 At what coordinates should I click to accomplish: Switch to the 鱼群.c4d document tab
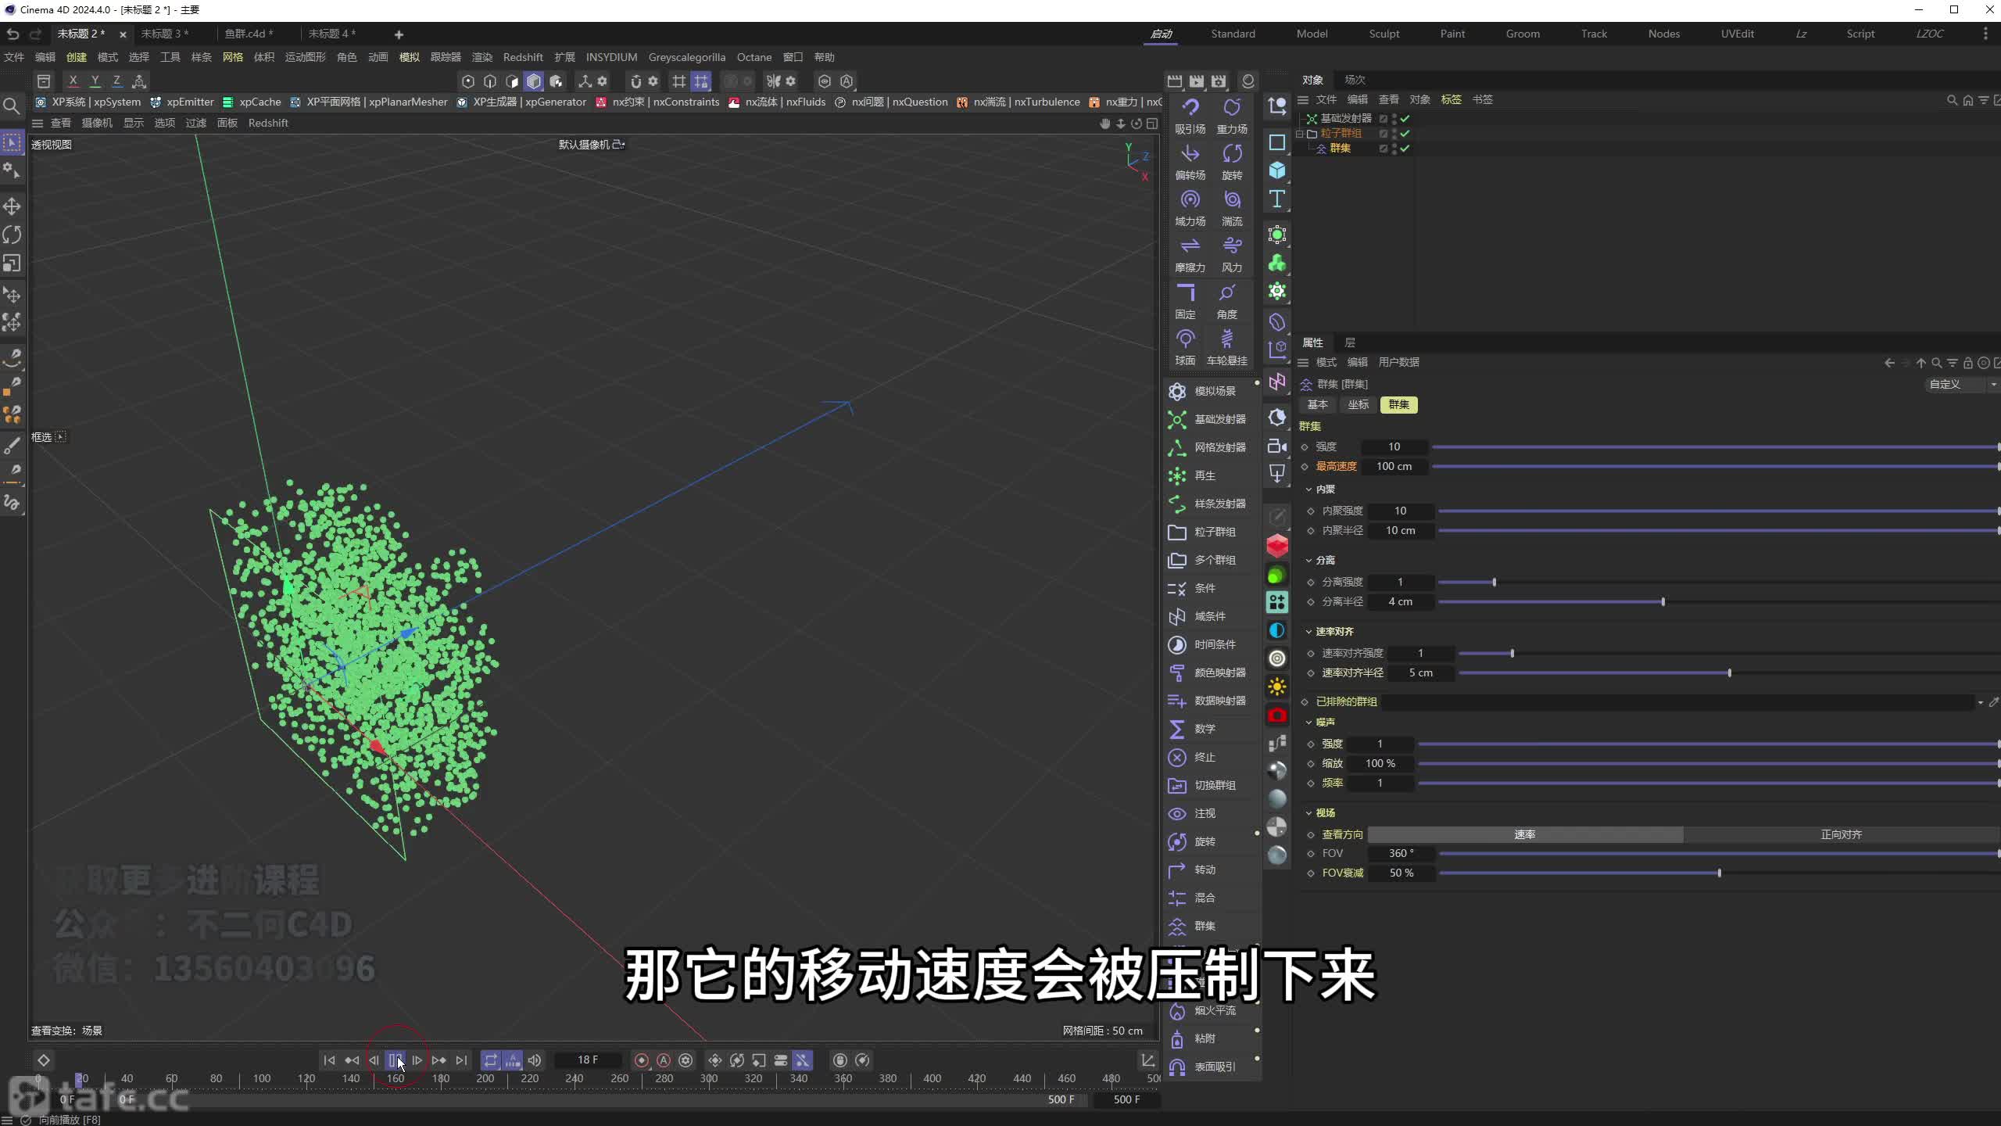pos(249,34)
